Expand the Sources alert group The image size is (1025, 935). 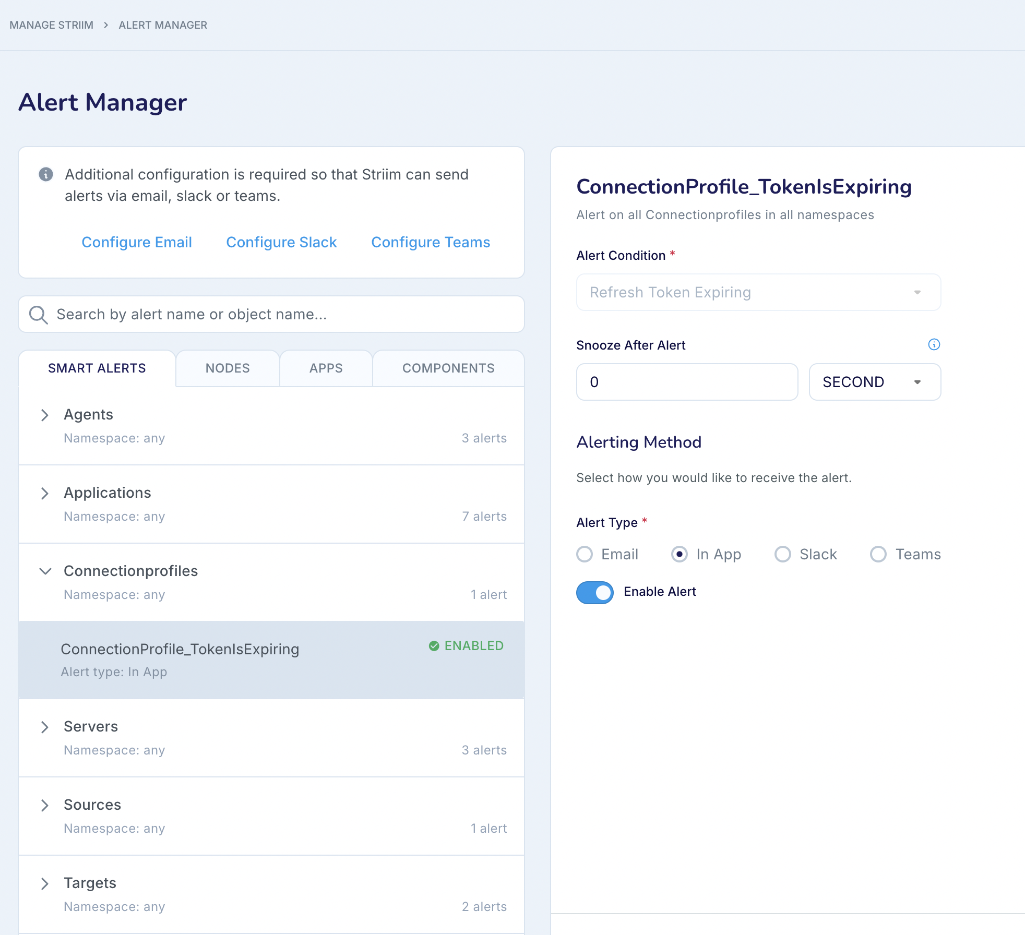45,806
